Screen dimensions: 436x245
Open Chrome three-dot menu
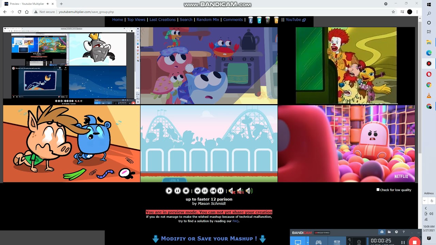tap(417, 12)
